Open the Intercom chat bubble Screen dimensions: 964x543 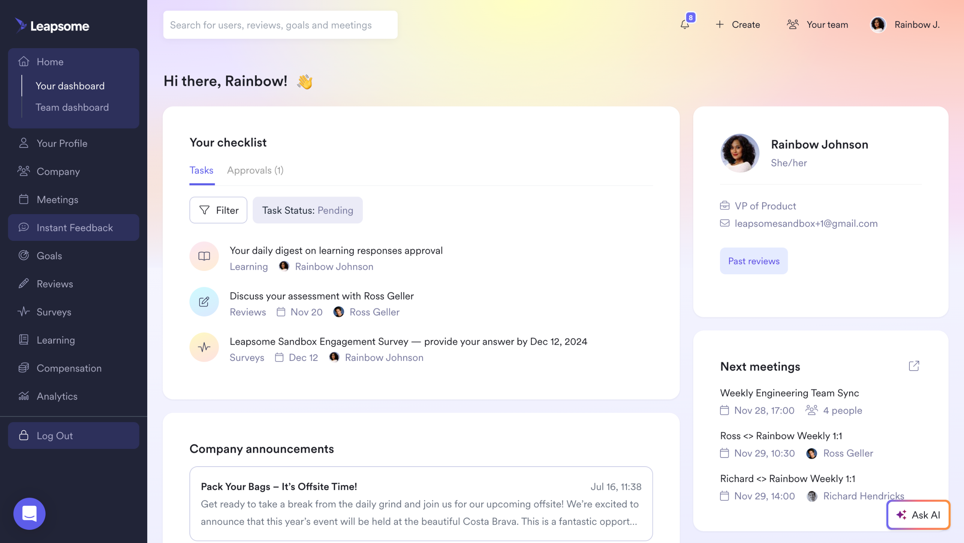(29, 513)
